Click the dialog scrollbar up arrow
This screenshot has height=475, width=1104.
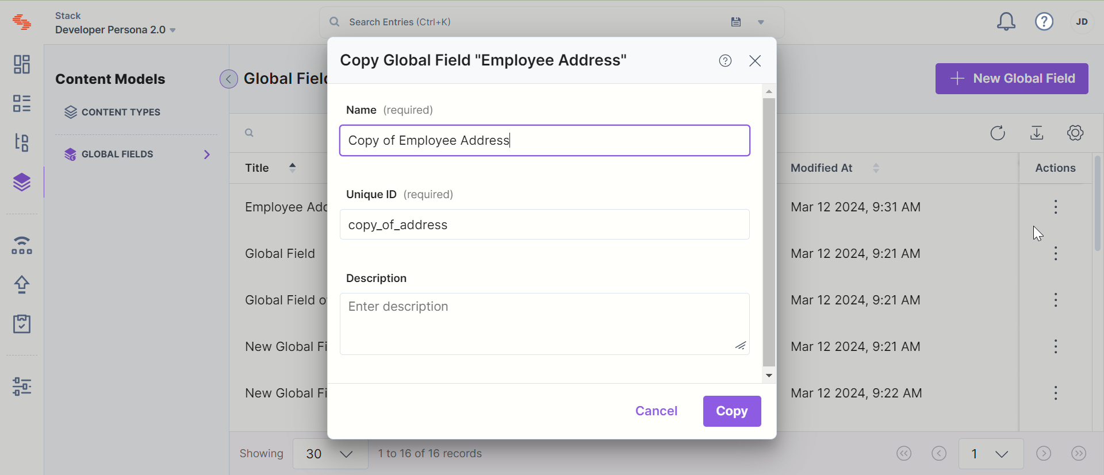click(x=769, y=91)
